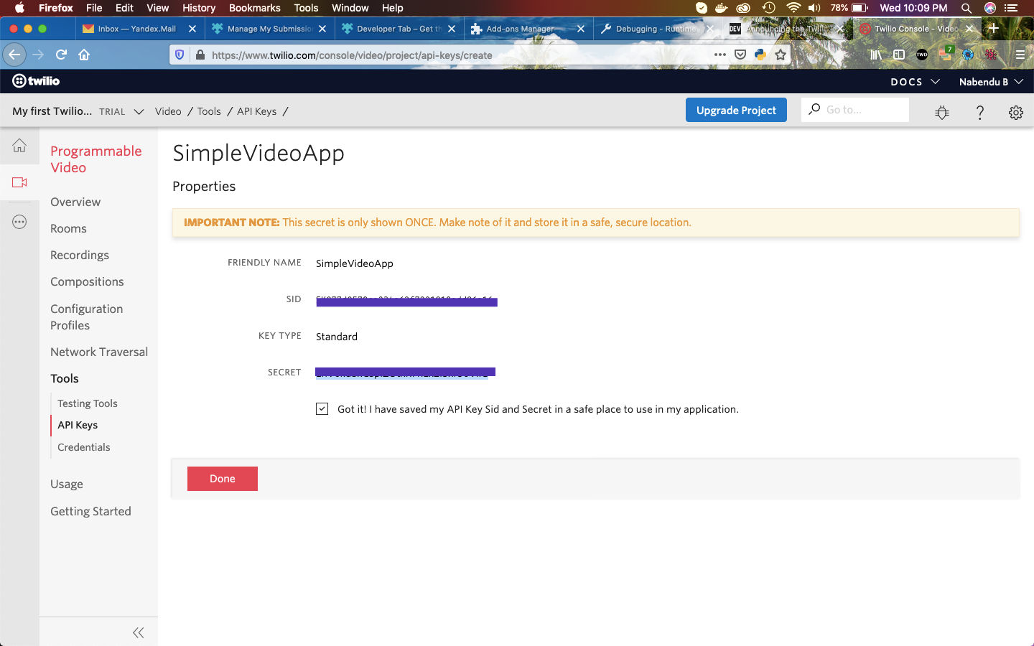Show site security padlock info
This screenshot has height=646, width=1034.
pos(200,55)
